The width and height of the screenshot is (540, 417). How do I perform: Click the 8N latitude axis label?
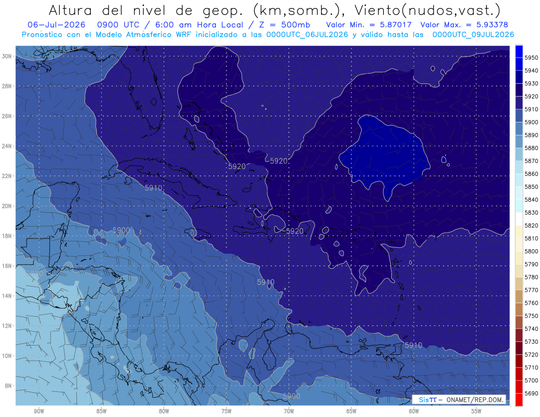(8, 386)
